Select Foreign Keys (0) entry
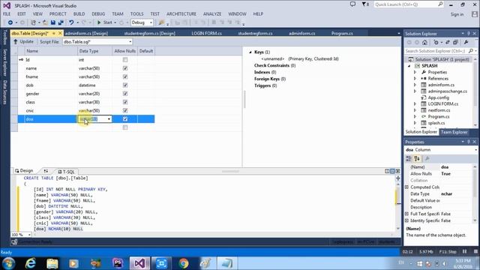 [x=270, y=79]
